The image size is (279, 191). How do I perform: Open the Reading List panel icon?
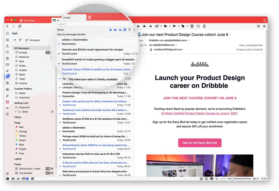pyautogui.click(x=7, y=40)
